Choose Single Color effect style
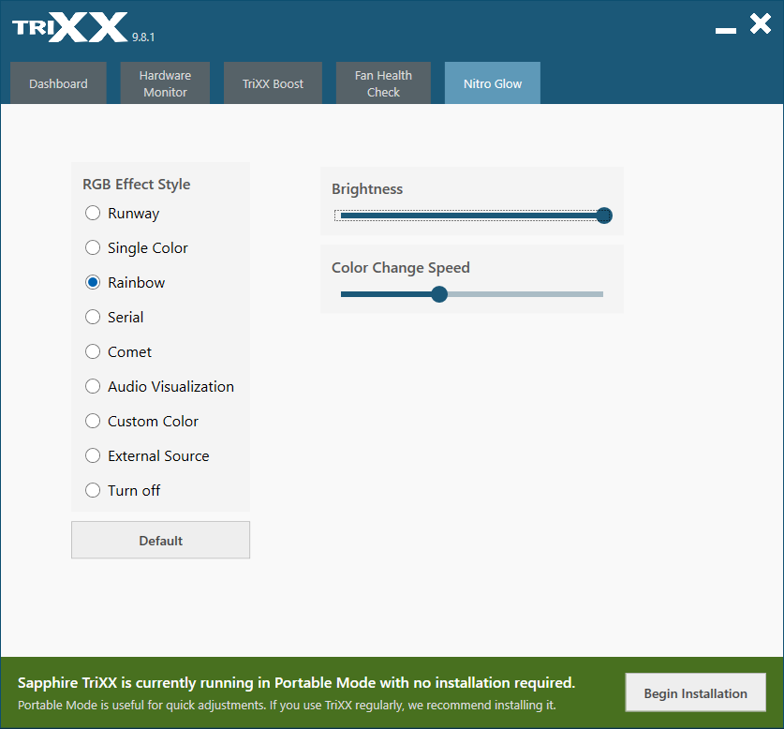This screenshot has width=784, height=729. pyautogui.click(x=93, y=247)
